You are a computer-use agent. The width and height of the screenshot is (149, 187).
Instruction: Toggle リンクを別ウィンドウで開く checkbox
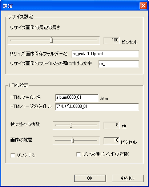(78, 154)
